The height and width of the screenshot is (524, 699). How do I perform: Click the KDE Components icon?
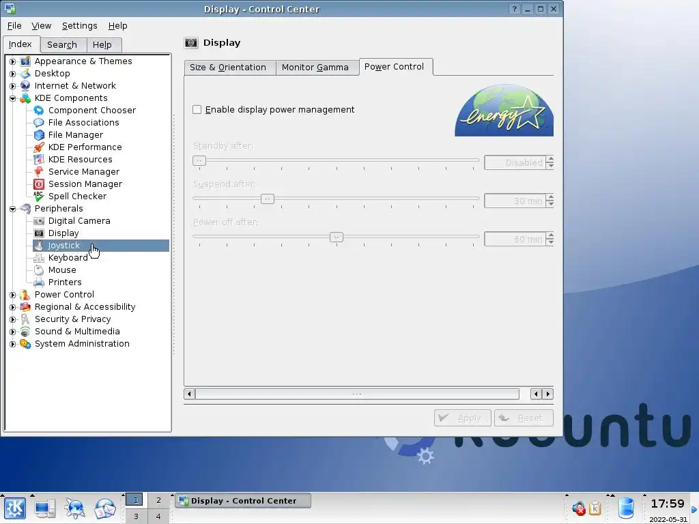point(25,98)
